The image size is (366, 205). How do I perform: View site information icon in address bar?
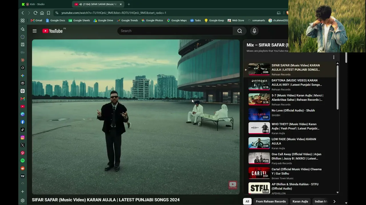coord(57,13)
